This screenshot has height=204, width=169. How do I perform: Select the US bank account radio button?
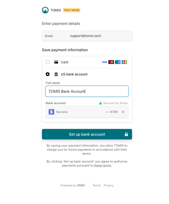(48, 74)
